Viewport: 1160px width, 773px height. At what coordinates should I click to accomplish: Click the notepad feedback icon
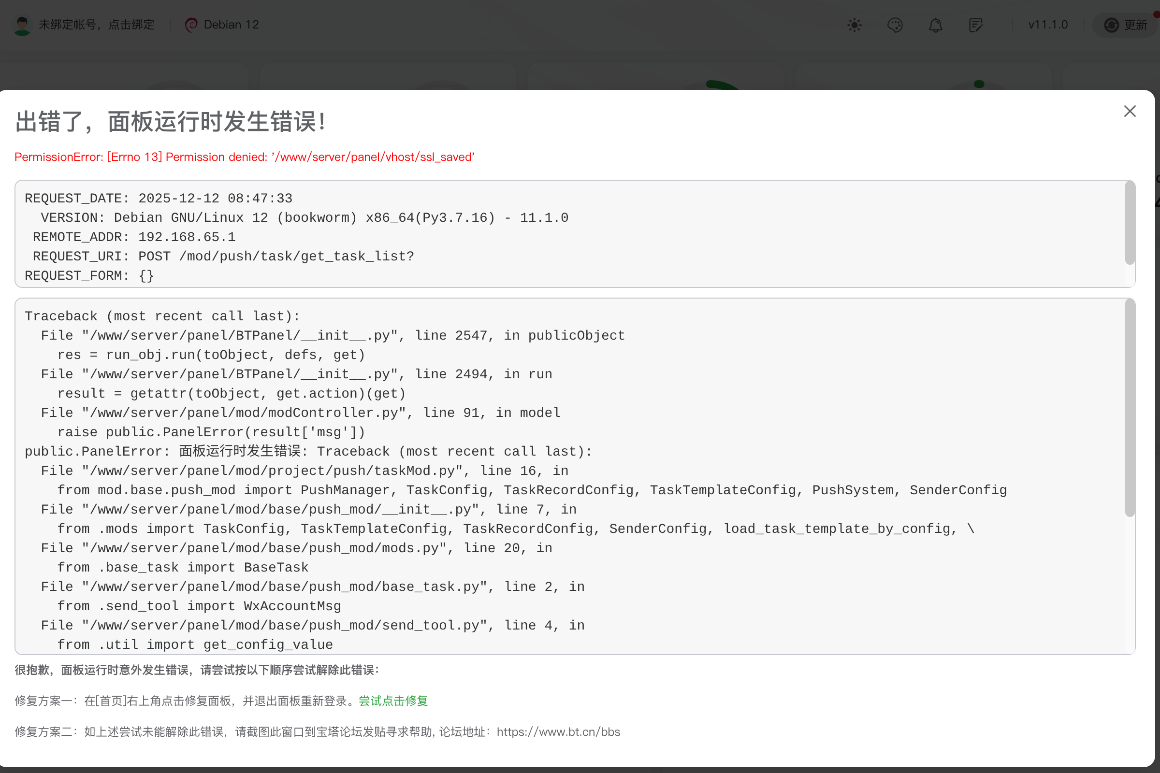975,25
